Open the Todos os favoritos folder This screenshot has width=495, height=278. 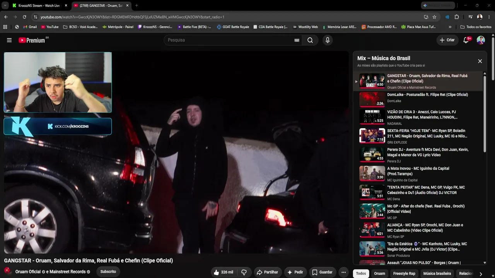(476, 27)
